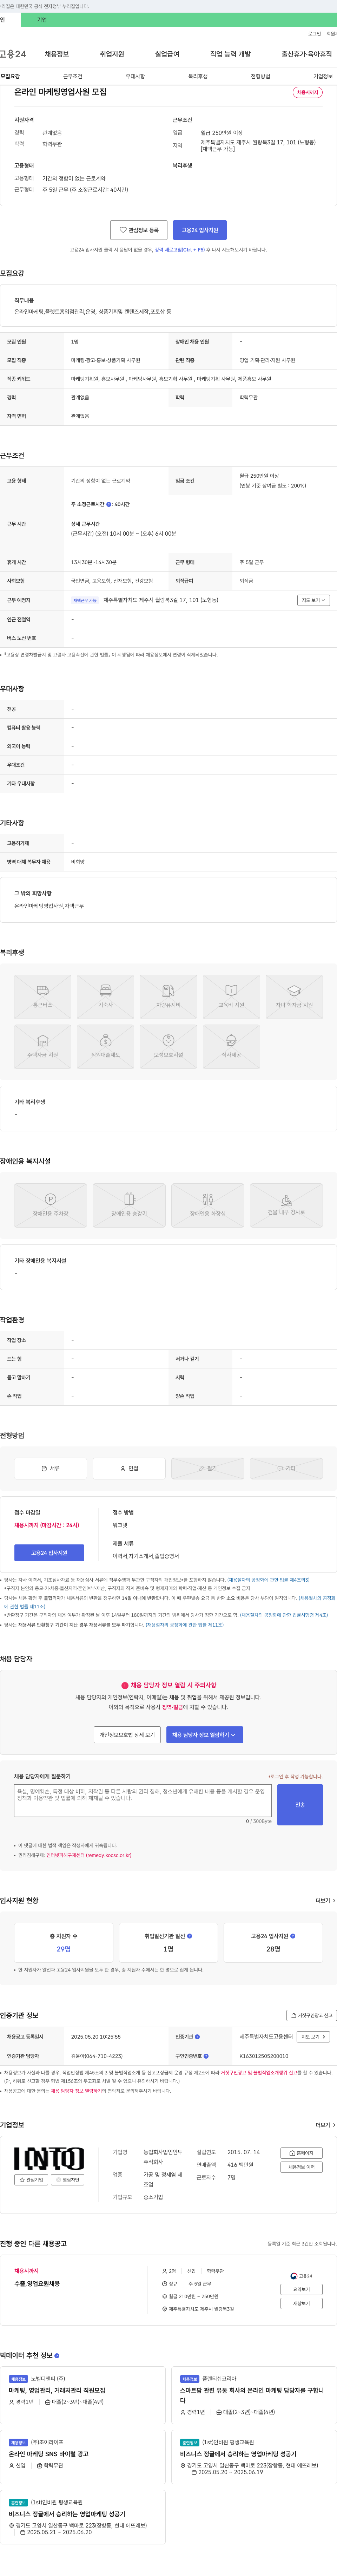Open the 취업지원 menu
337x2576 pixels.
(x=112, y=54)
